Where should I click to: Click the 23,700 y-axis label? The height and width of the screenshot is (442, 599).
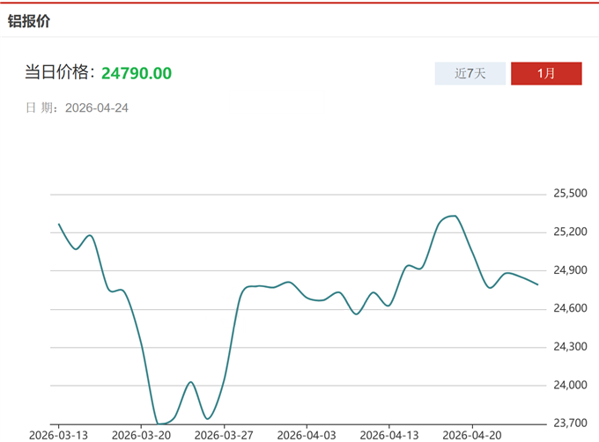pos(570,424)
